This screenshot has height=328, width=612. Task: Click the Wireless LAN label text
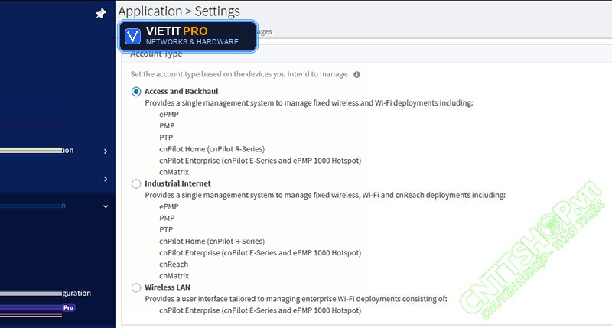(x=168, y=287)
